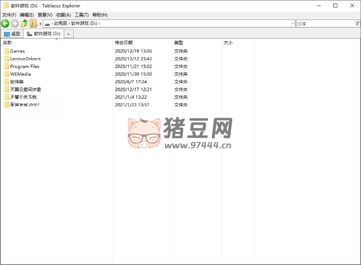Viewport: 361px width, 265px height.
Task: Click the green Back navigation arrow
Action: (5, 24)
